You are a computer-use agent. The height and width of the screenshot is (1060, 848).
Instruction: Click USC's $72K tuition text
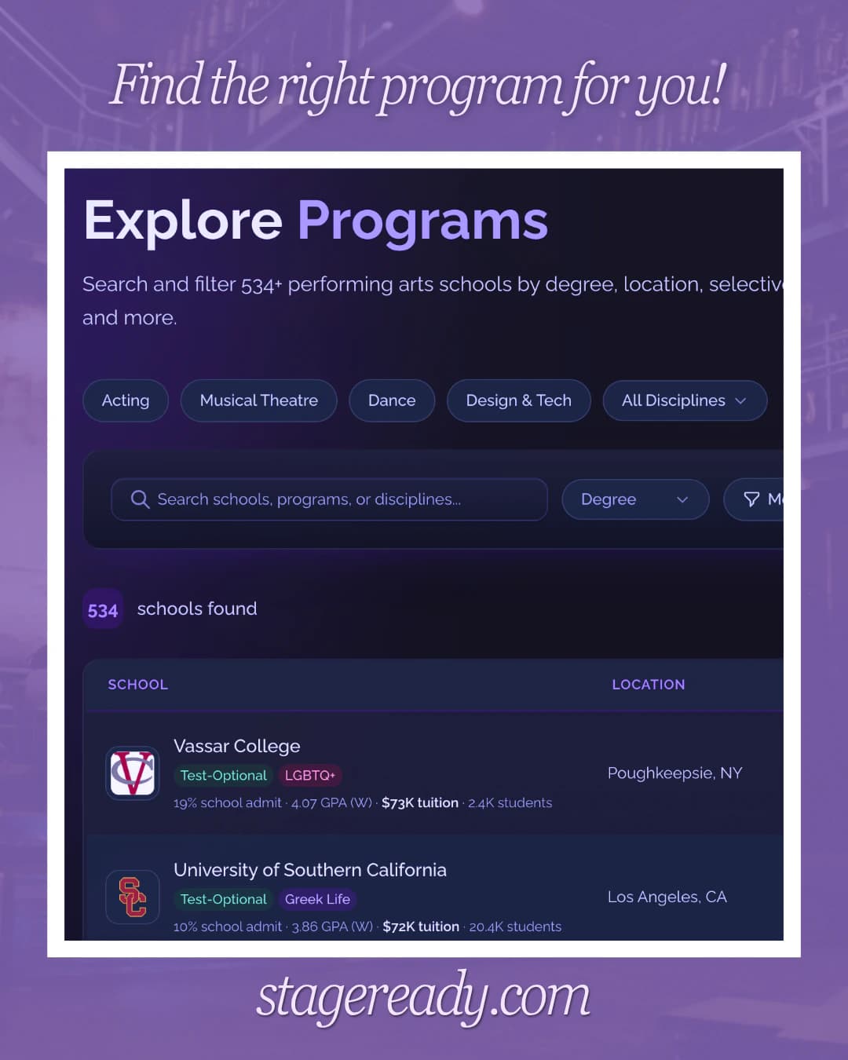click(421, 927)
